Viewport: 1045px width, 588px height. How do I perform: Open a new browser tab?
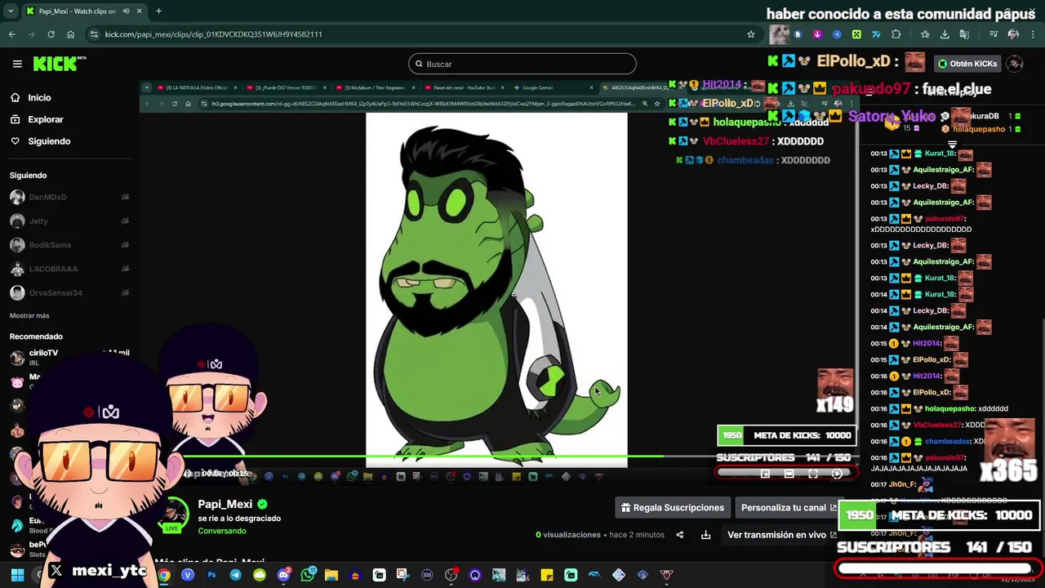click(x=158, y=11)
